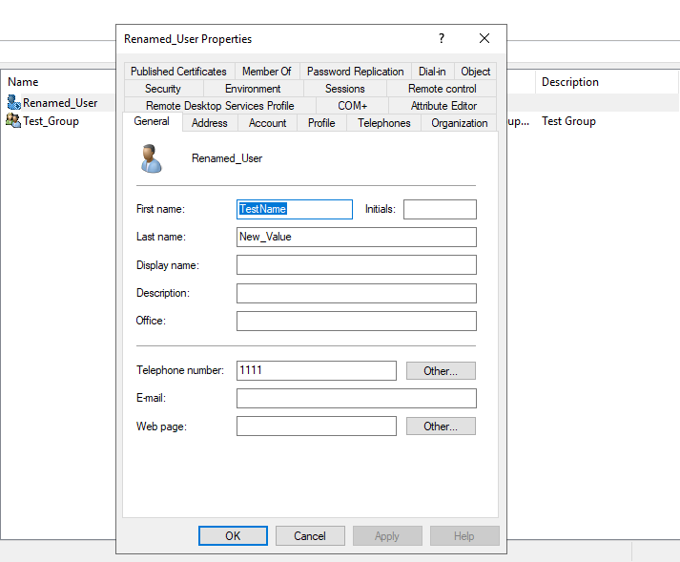Switch to the Security tab

coord(163,89)
